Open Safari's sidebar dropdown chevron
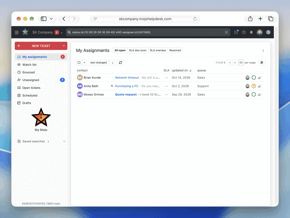 (51, 19)
